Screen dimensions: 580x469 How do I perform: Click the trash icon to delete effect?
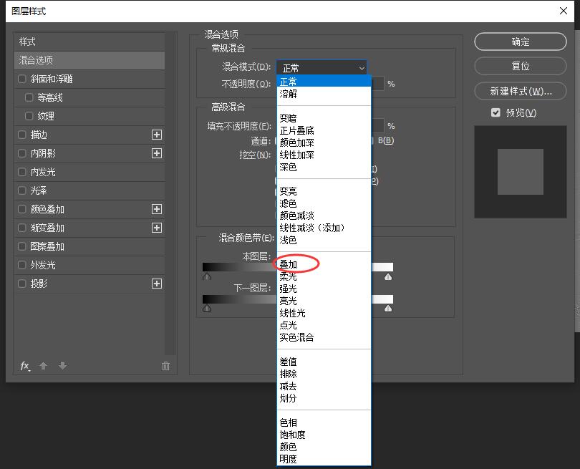click(x=165, y=366)
